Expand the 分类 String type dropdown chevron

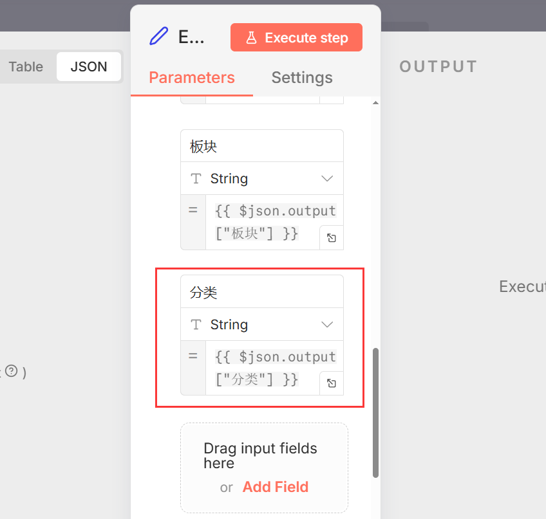pos(327,325)
